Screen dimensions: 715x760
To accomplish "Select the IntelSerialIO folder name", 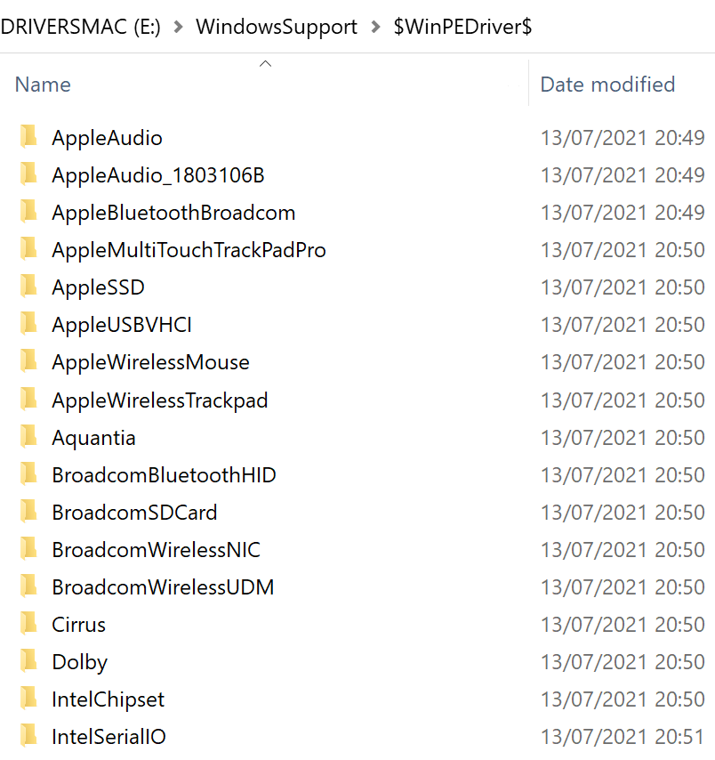I will (109, 737).
